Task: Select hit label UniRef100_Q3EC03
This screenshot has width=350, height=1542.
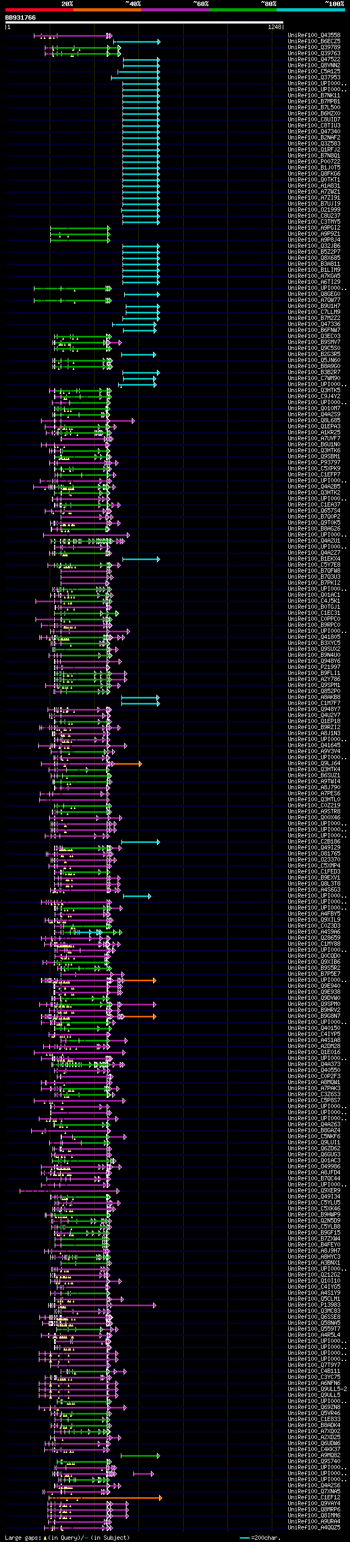Action: tap(314, 336)
